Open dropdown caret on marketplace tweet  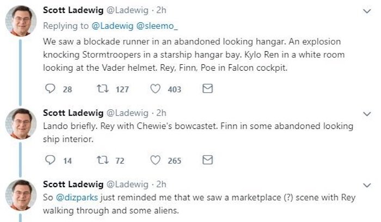click(367, 184)
